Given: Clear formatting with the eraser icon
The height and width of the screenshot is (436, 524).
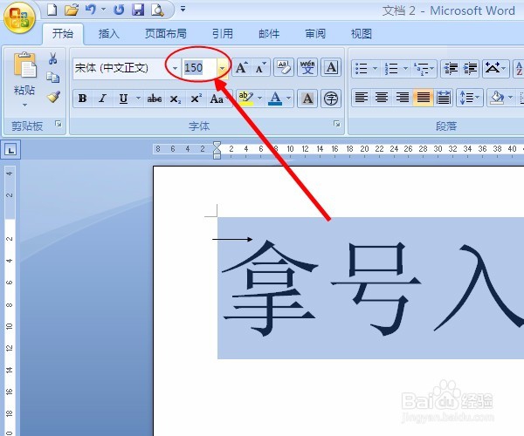Looking at the screenshot, I should (x=284, y=67).
